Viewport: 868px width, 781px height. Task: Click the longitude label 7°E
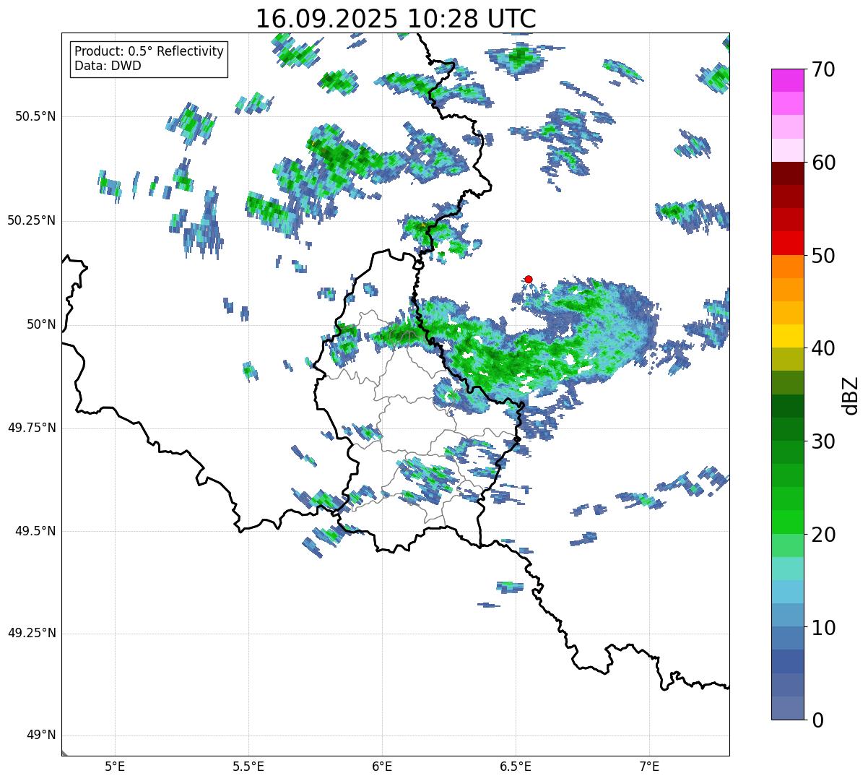649,767
